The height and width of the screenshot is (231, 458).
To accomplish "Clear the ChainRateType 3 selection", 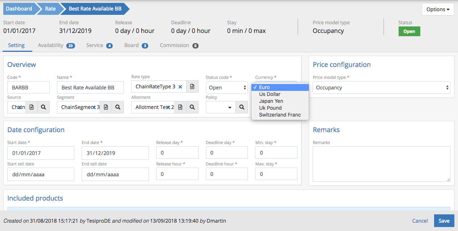I will point(180,87).
